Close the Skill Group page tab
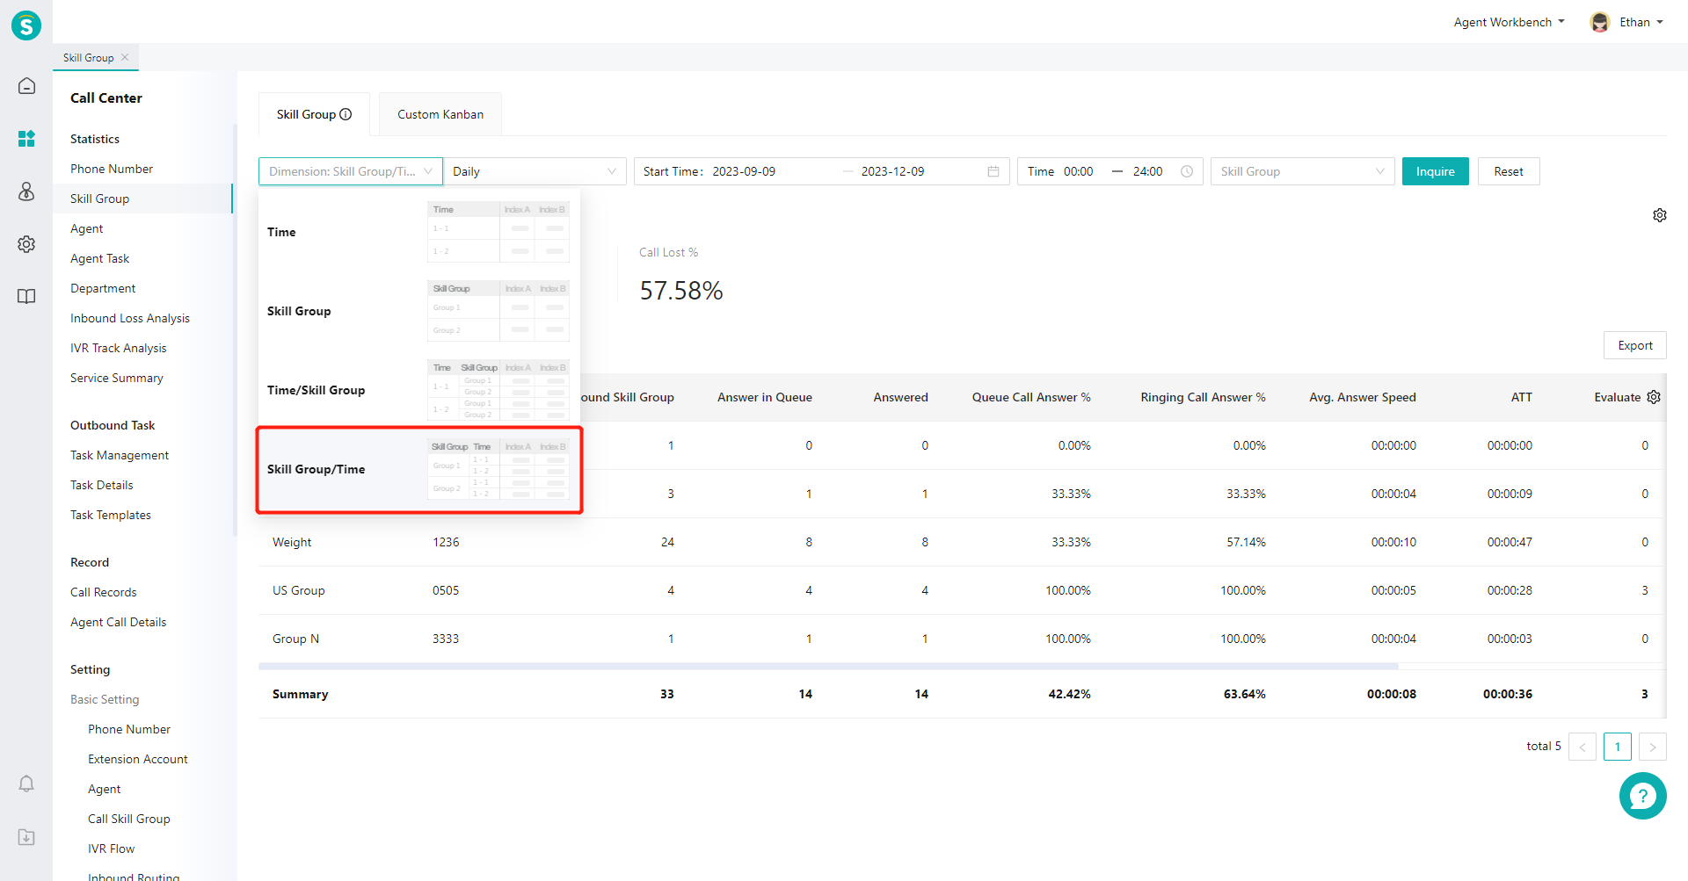Image resolution: width=1688 pixels, height=881 pixels. point(125,57)
